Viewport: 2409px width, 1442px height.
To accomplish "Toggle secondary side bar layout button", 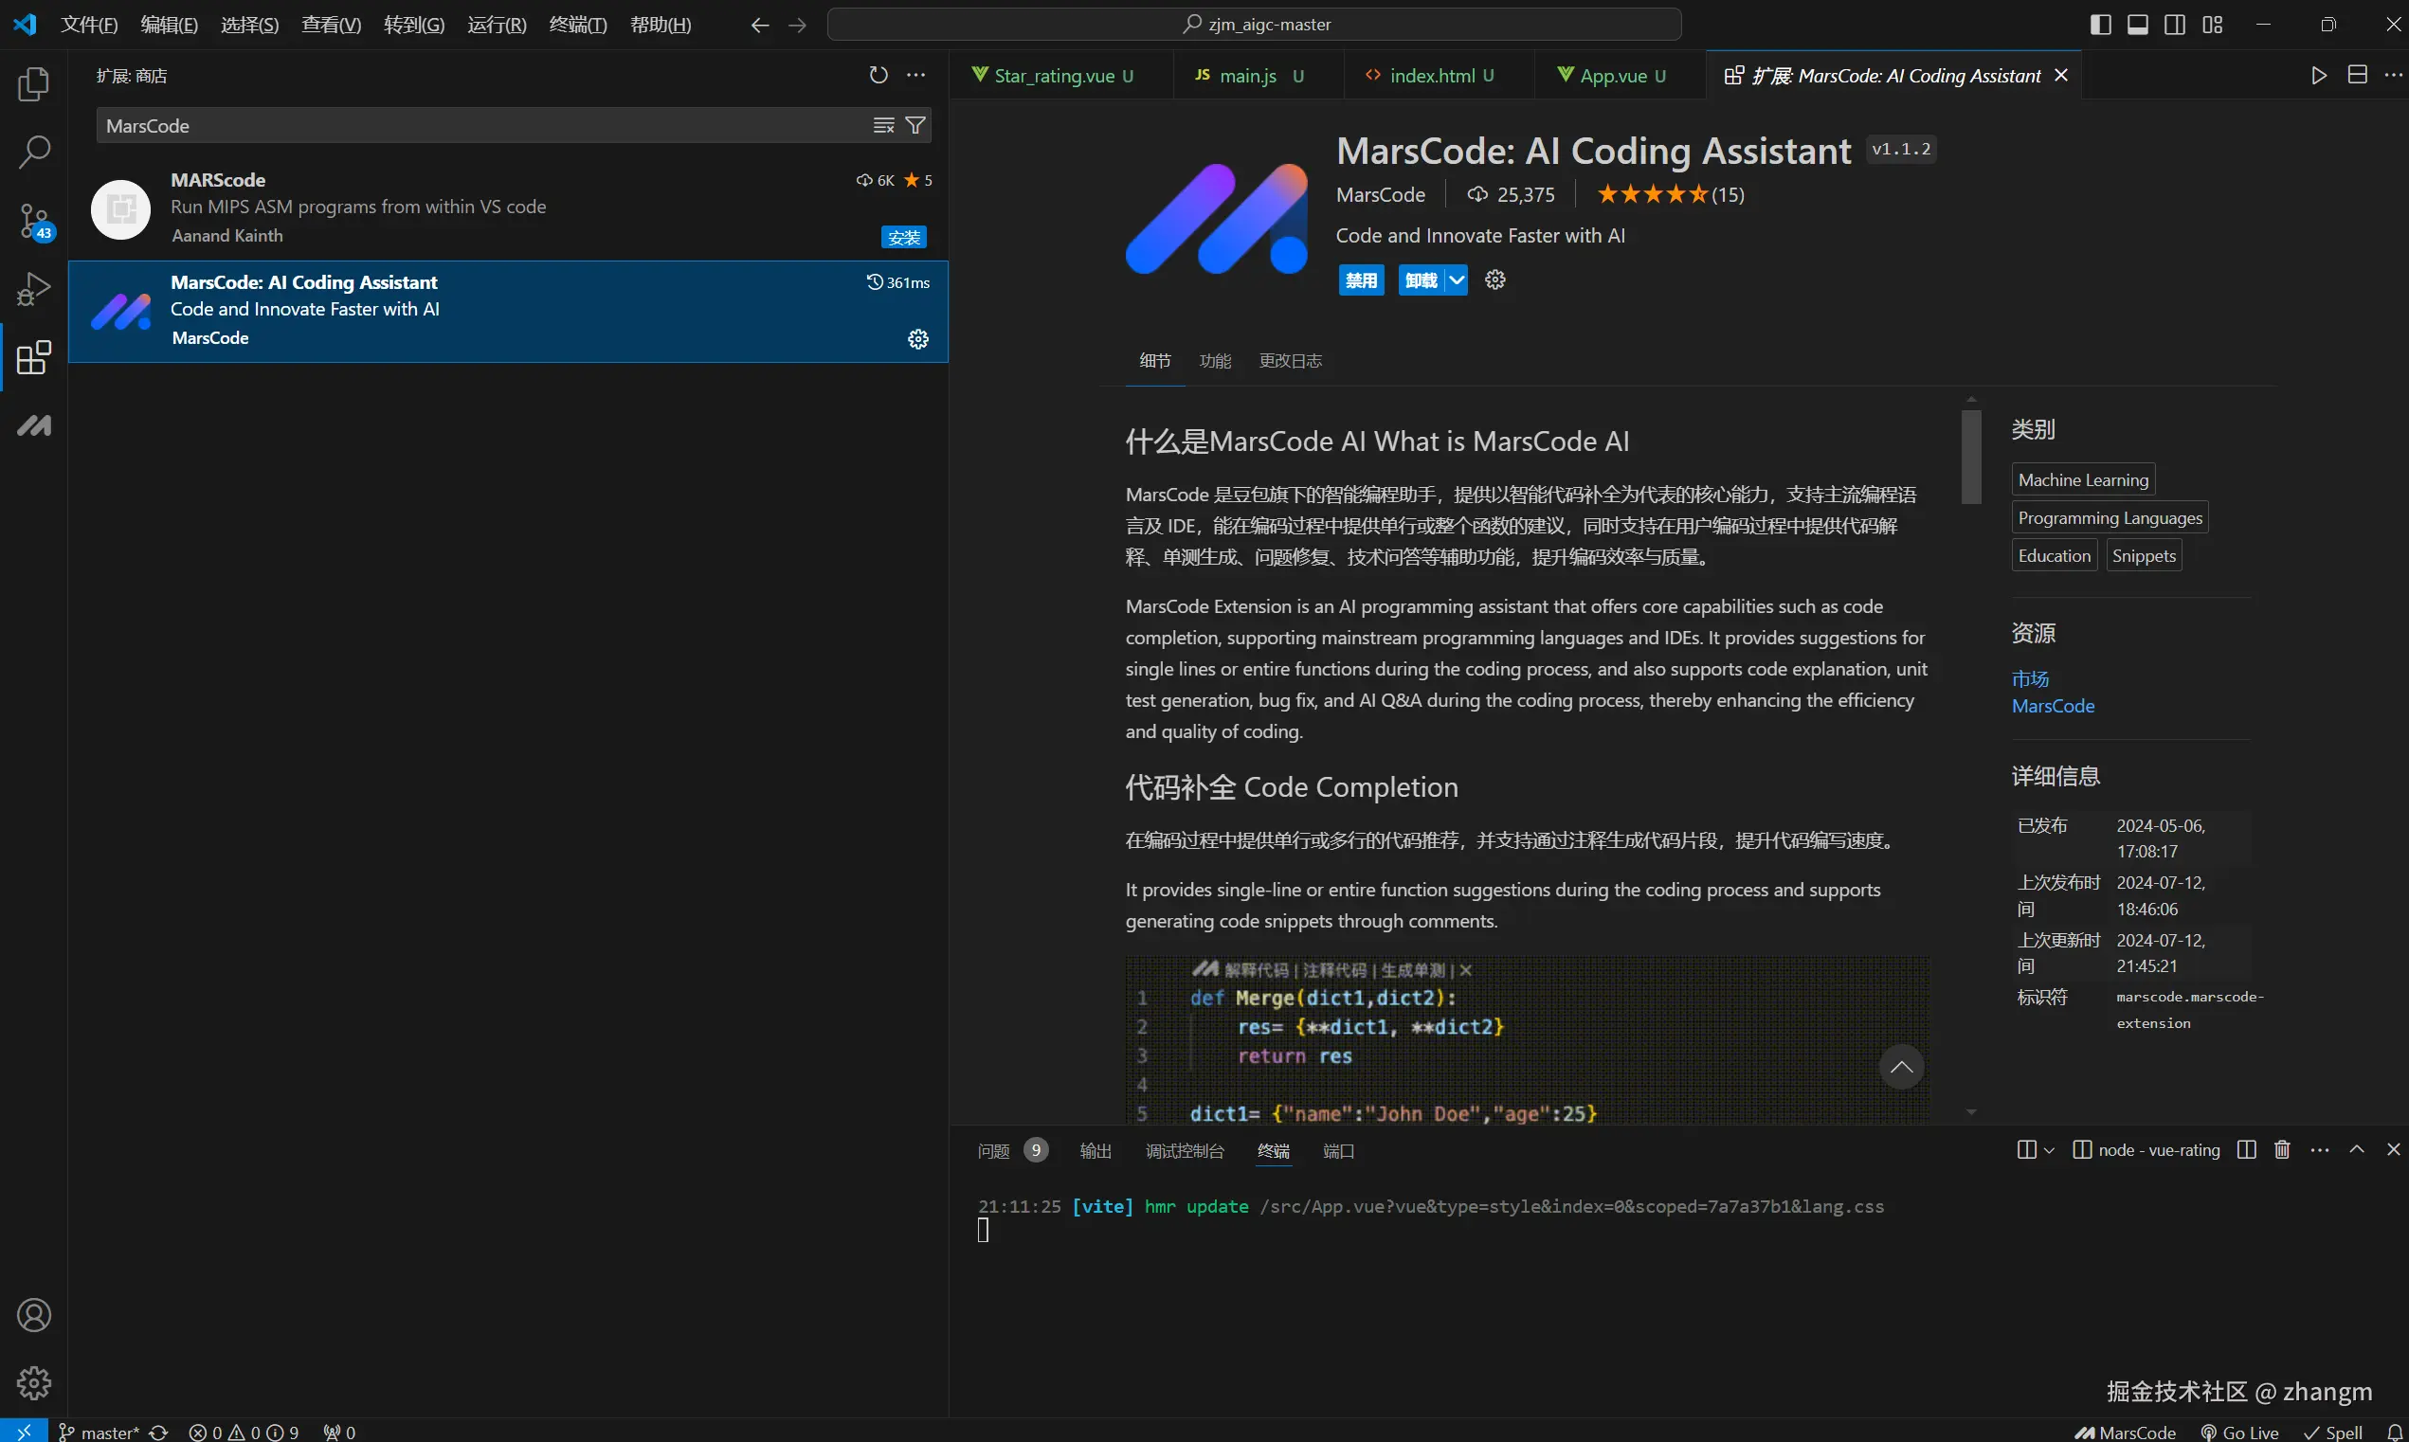I will [x=2175, y=25].
